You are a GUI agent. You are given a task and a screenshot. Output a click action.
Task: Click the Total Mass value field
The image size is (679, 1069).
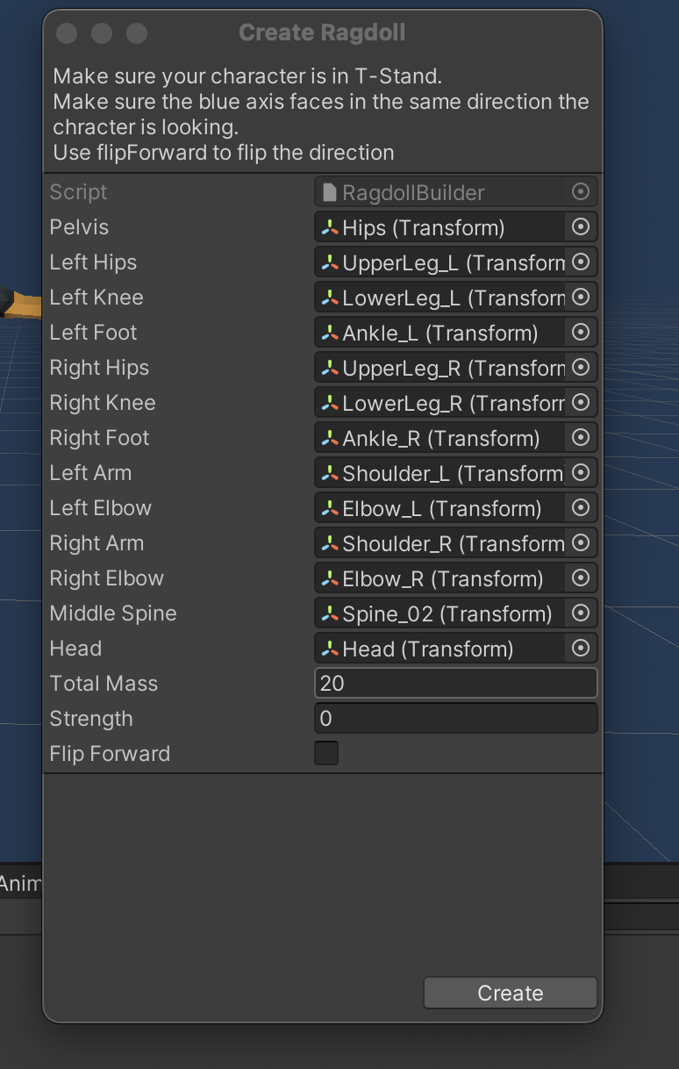455,683
